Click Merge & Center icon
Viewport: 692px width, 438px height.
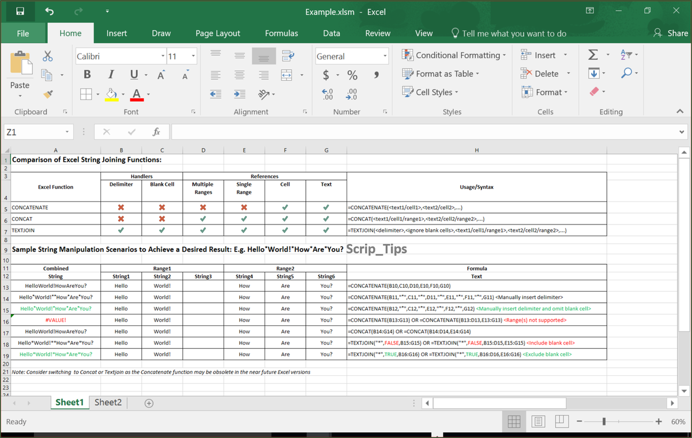287,75
